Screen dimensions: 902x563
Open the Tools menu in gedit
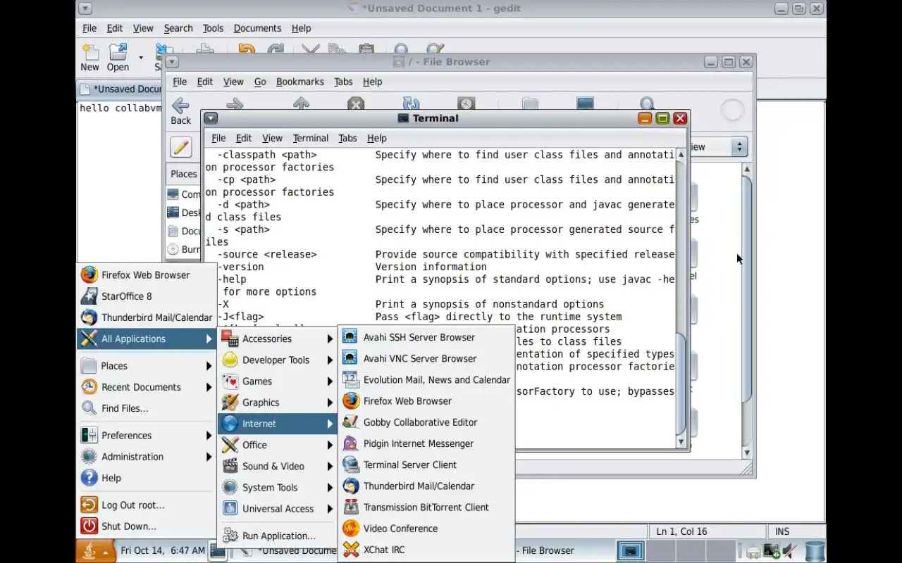click(x=213, y=28)
